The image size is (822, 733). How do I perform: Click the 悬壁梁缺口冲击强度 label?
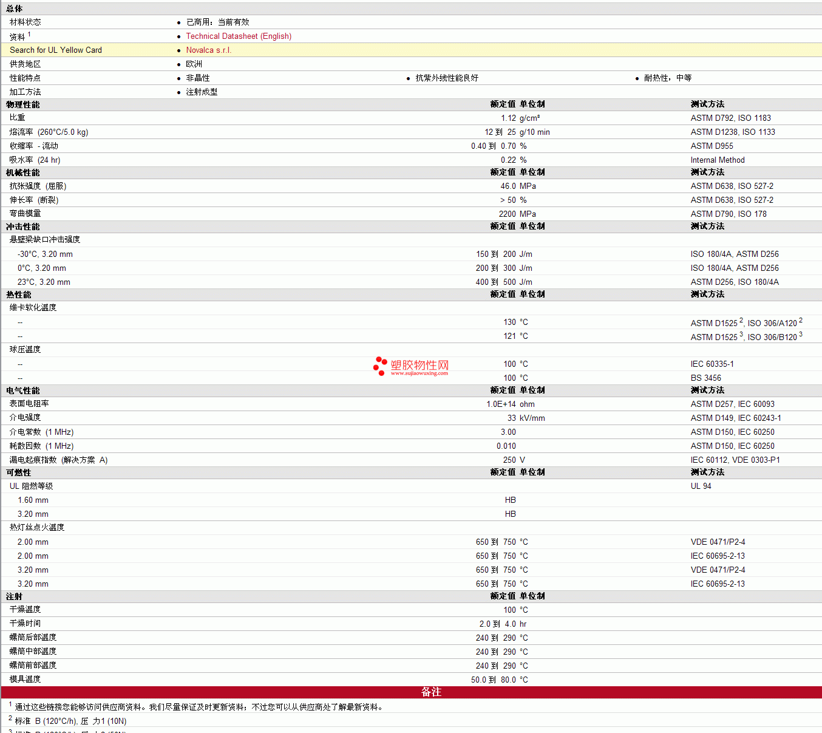(45, 239)
